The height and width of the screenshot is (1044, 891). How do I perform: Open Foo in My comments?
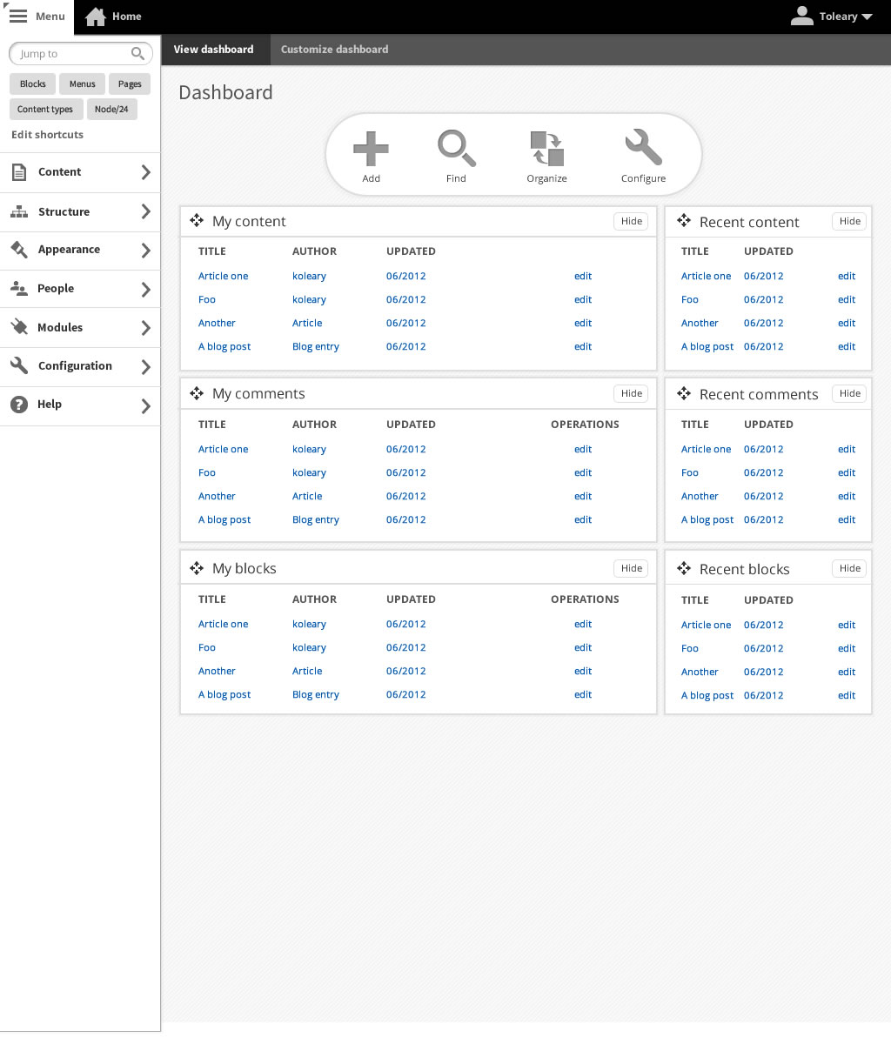tap(206, 472)
